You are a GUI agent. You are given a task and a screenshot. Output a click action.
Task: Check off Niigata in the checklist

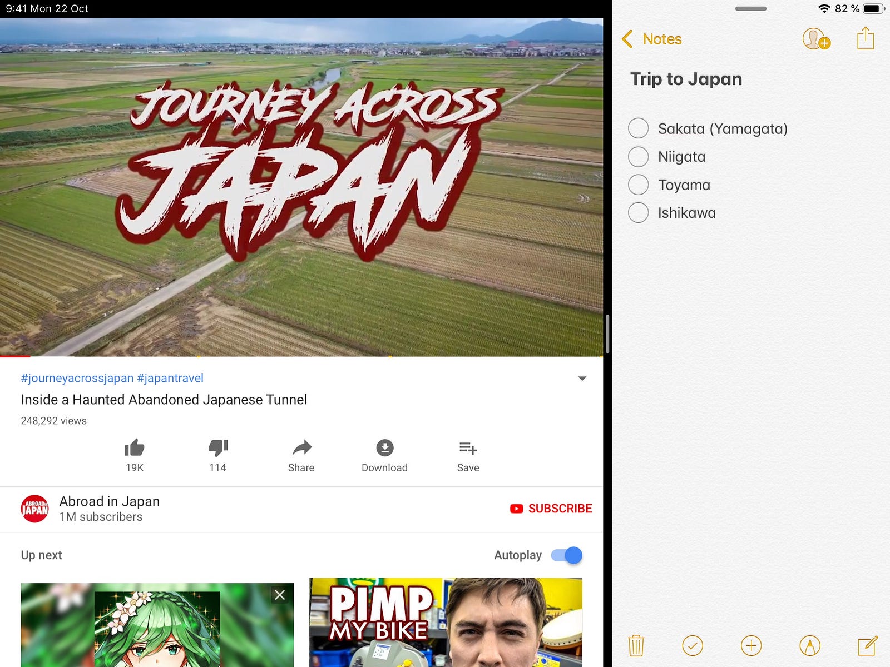coord(639,157)
